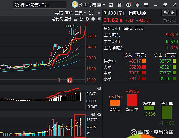This screenshot has width=179, height=138.
Task: Open the pop-out window icon in the title bar
Action: click(x=111, y=5)
